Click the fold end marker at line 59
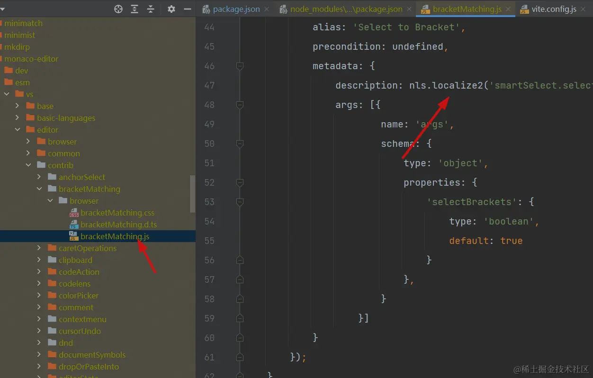This screenshot has height=378, width=593. 240,318
